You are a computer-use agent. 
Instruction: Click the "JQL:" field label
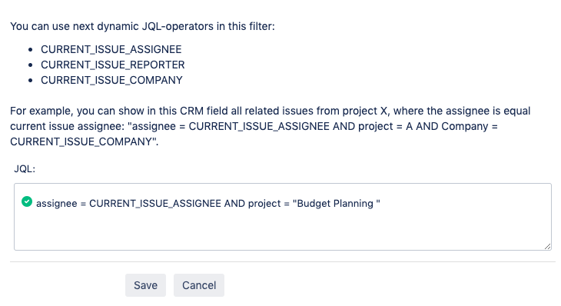[x=25, y=169]
